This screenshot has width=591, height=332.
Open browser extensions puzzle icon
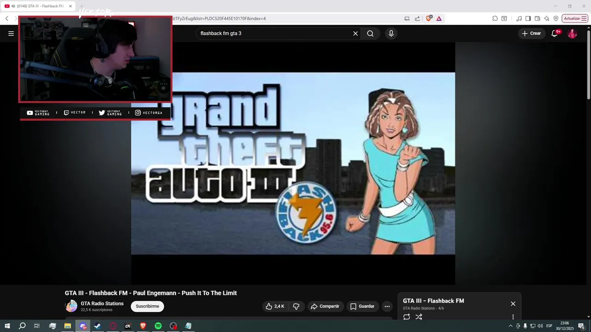(x=495, y=18)
